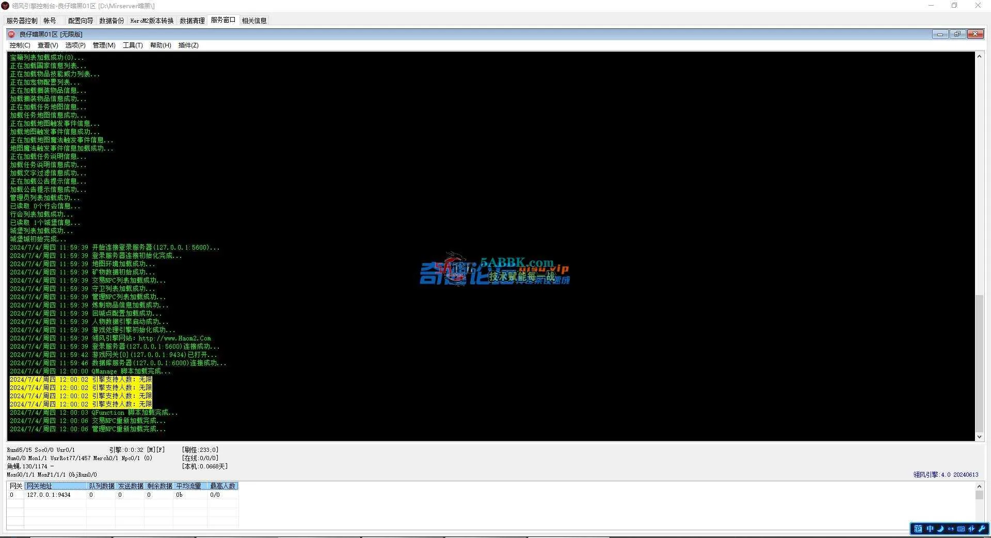Toggle the punctuation icon in IME toolbar

pyautogui.click(x=951, y=529)
